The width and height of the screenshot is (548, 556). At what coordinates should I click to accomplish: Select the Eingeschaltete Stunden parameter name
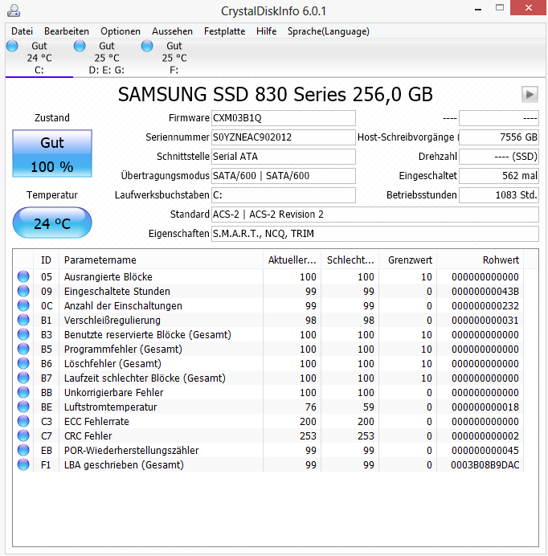coord(117,292)
